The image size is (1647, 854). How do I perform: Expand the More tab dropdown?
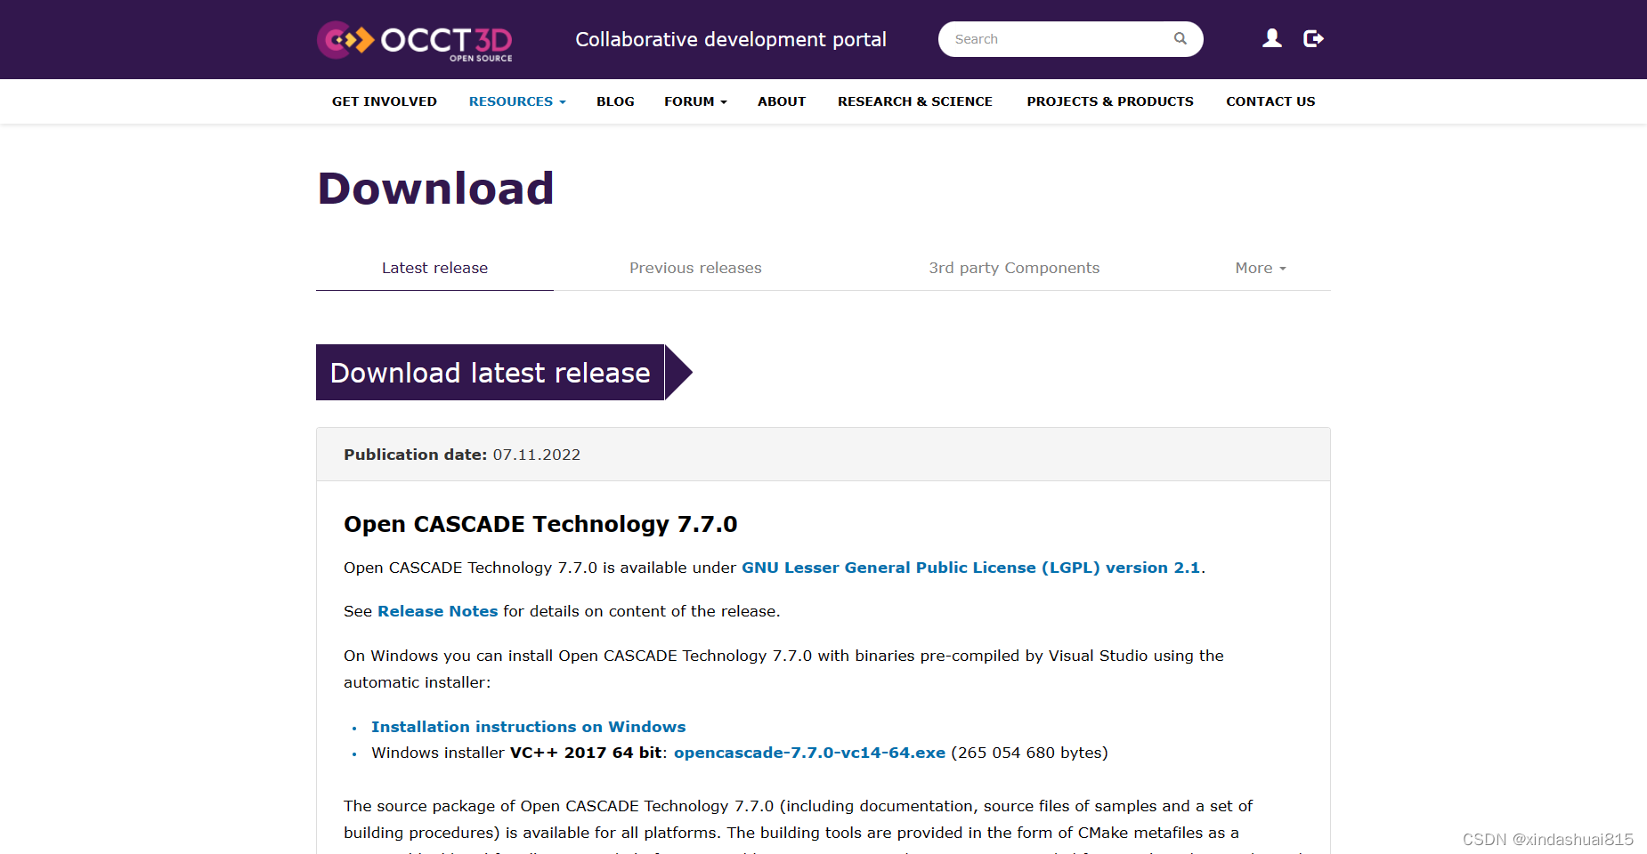tap(1261, 268)
